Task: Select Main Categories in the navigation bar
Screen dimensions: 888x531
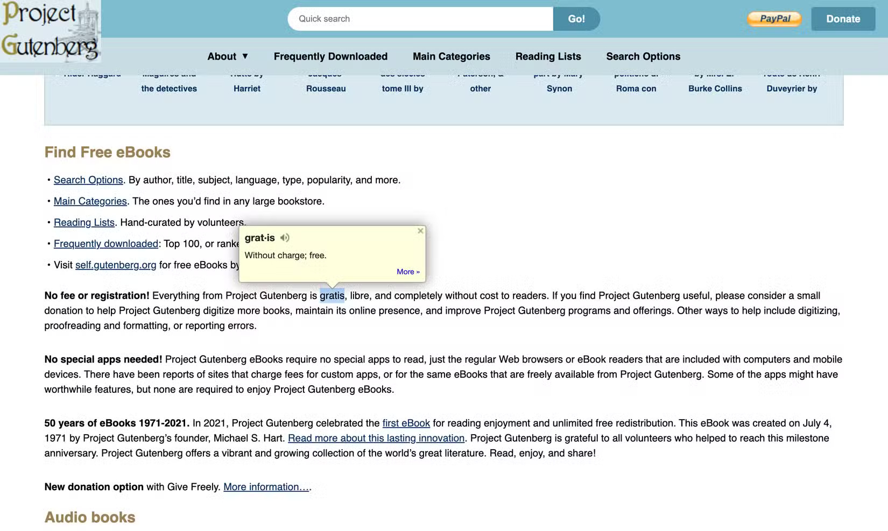Action: click(x=451, y=56)
